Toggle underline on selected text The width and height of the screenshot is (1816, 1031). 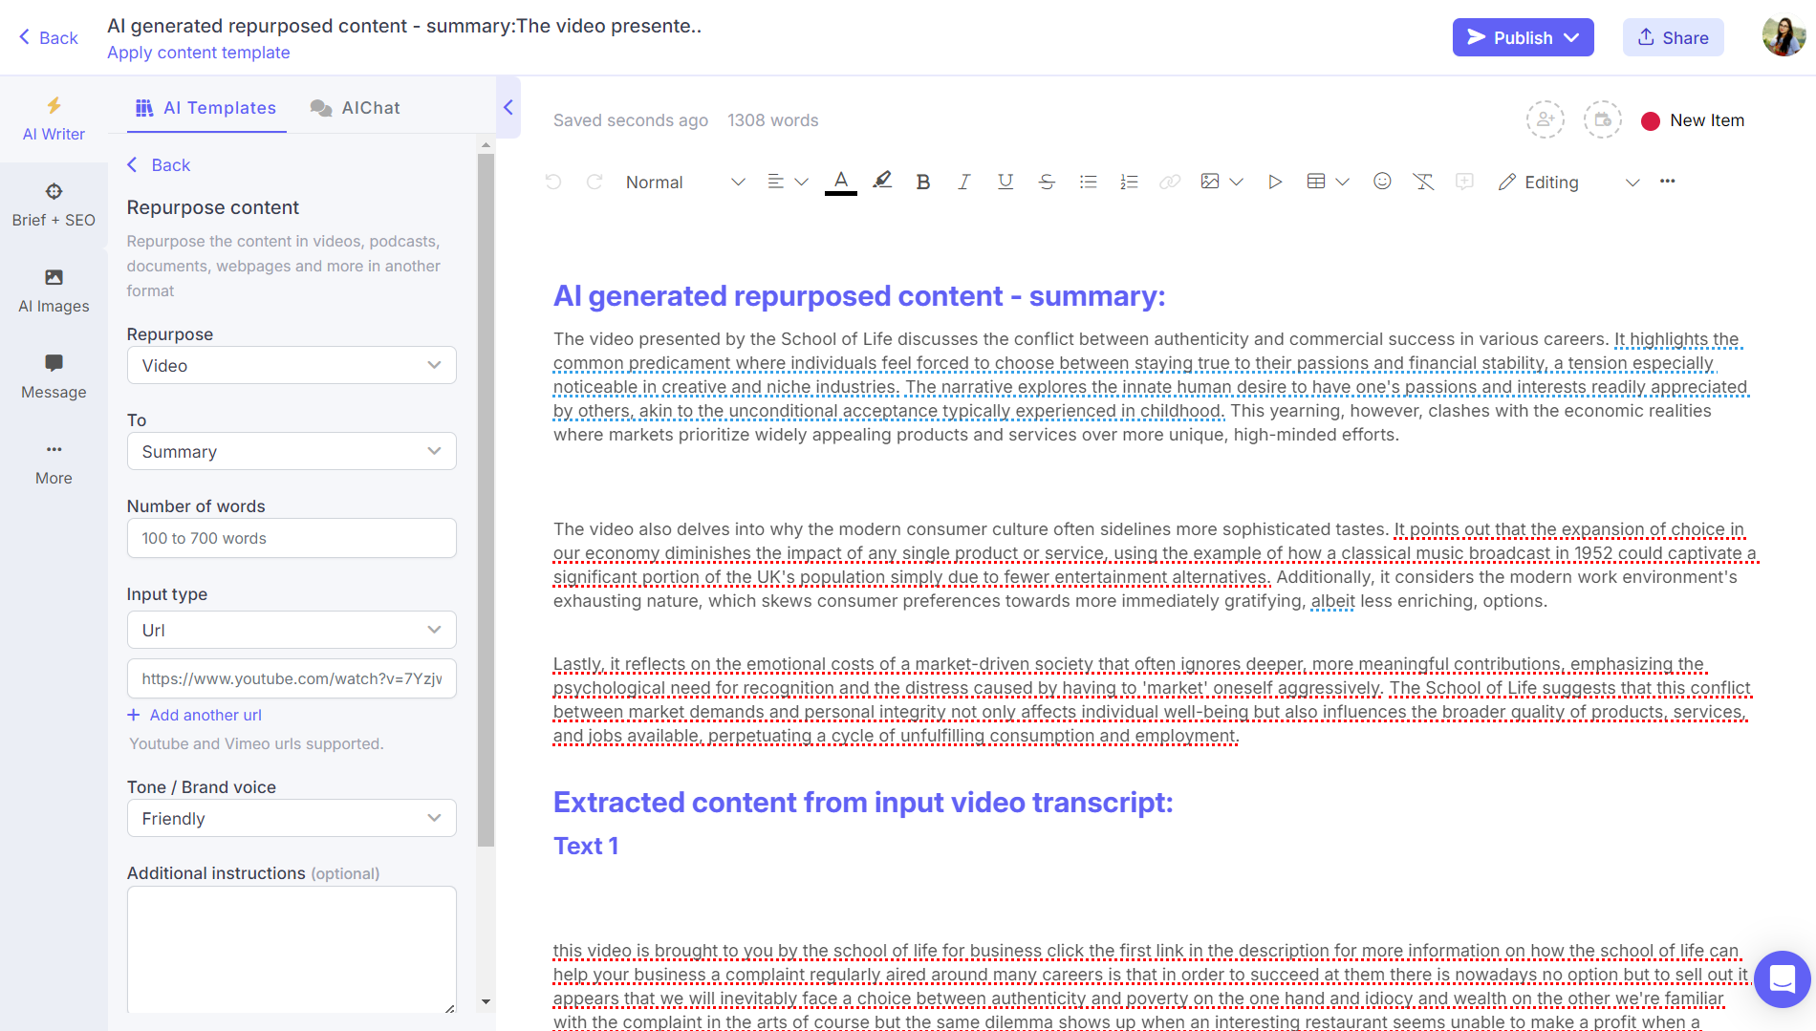[x=1005, y=181]
